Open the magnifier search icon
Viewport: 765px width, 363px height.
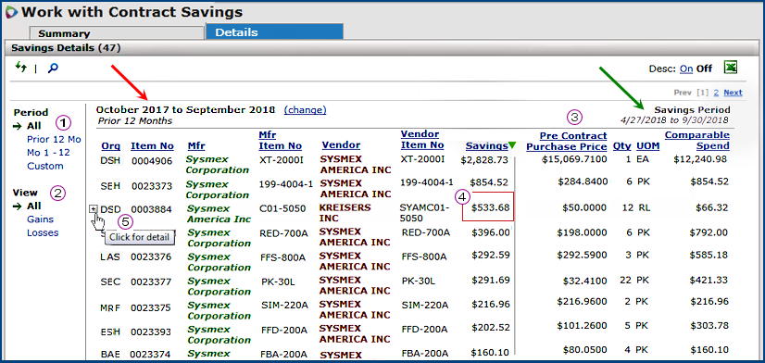coord(53,68)
